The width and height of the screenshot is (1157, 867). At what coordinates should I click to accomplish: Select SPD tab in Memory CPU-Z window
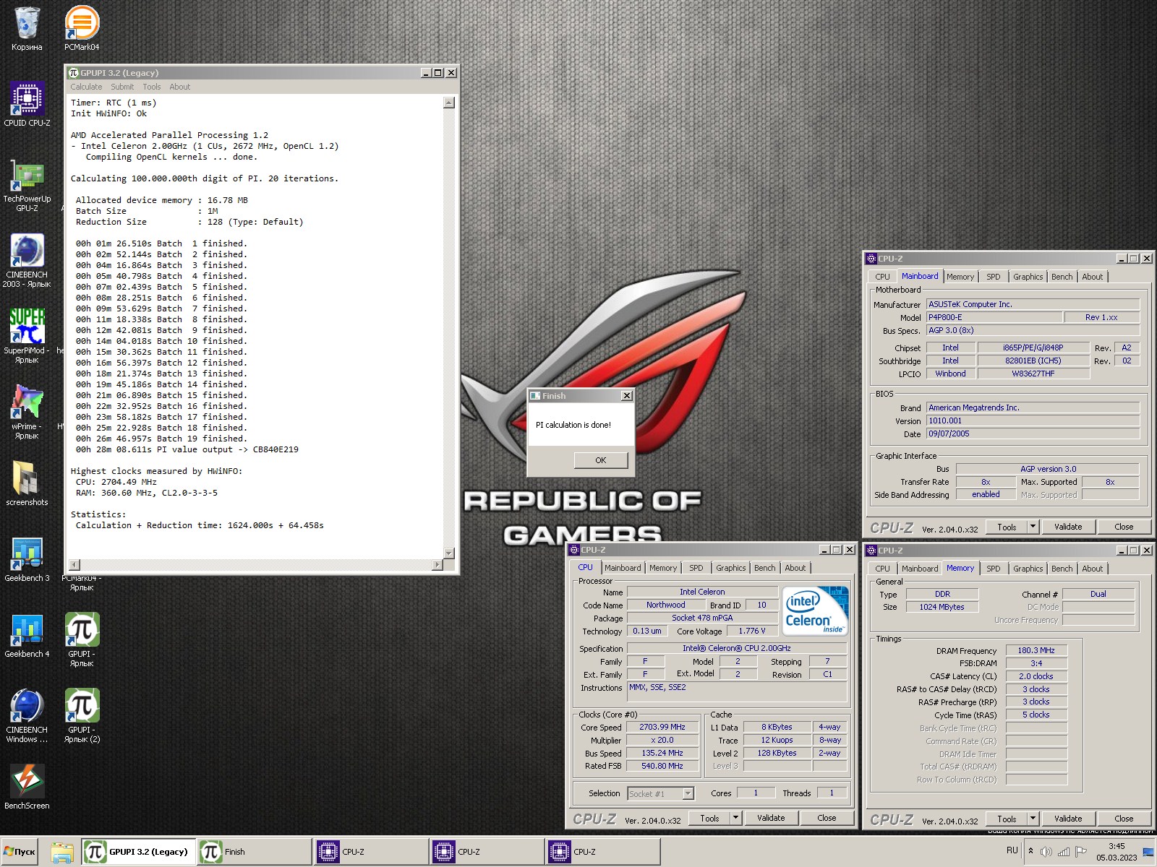click(994, 569)
